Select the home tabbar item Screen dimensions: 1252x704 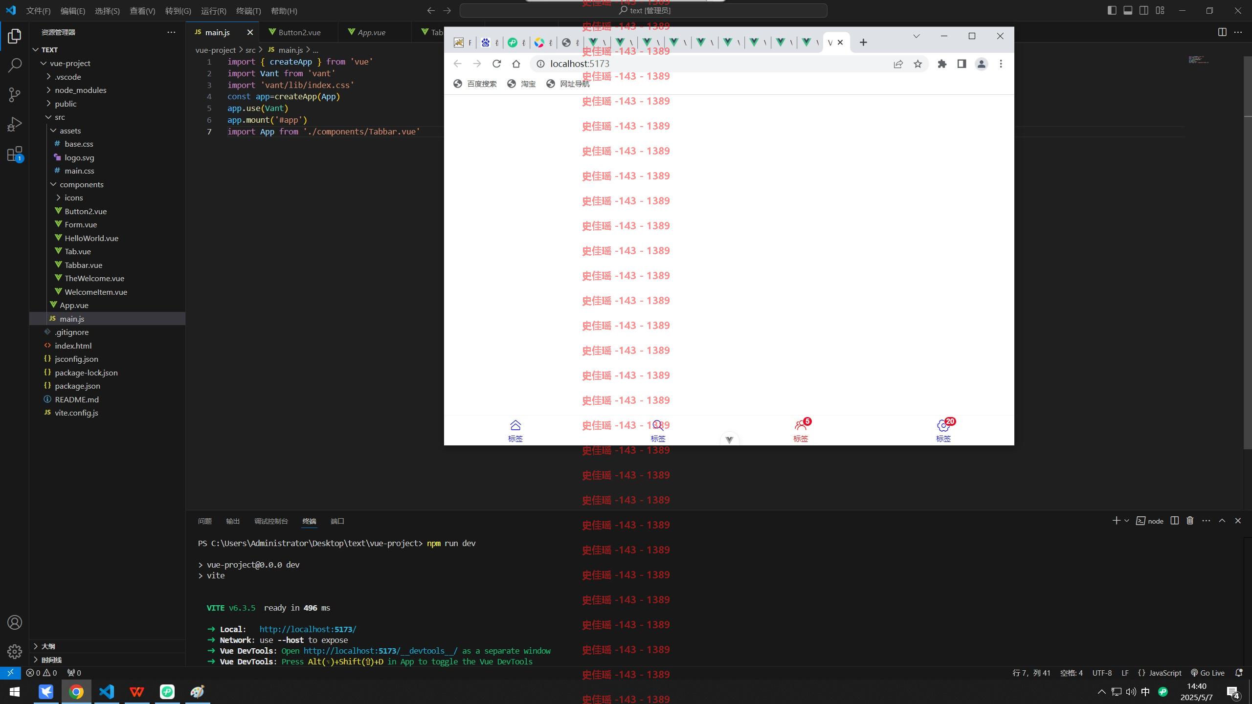515,431
